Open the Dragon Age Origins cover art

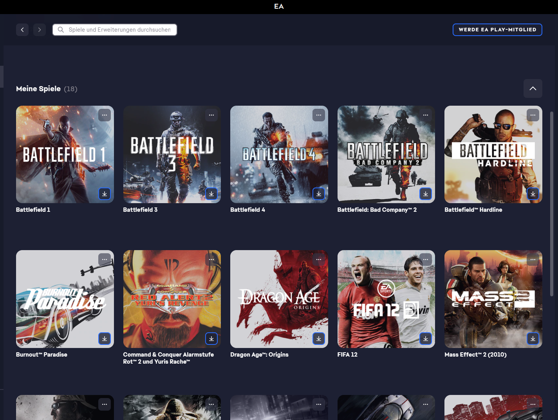point(279,299)
